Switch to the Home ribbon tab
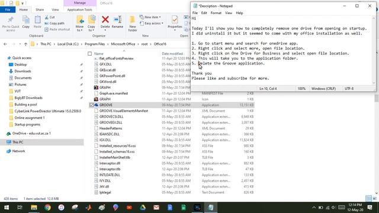This screenshot has height=213, width=379. click(x=24, y=9)
